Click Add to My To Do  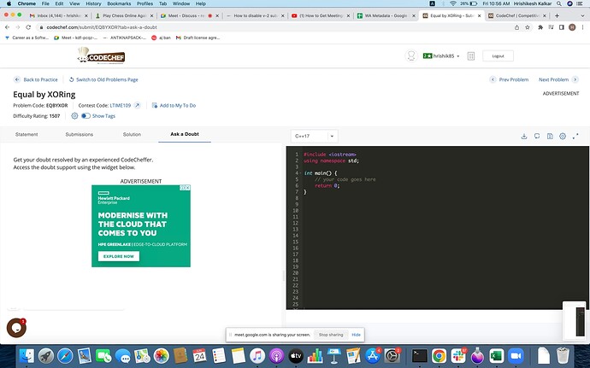pyautogui.click(x=174, y=106)
